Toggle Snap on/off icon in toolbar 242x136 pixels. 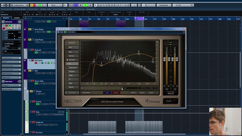143,5
